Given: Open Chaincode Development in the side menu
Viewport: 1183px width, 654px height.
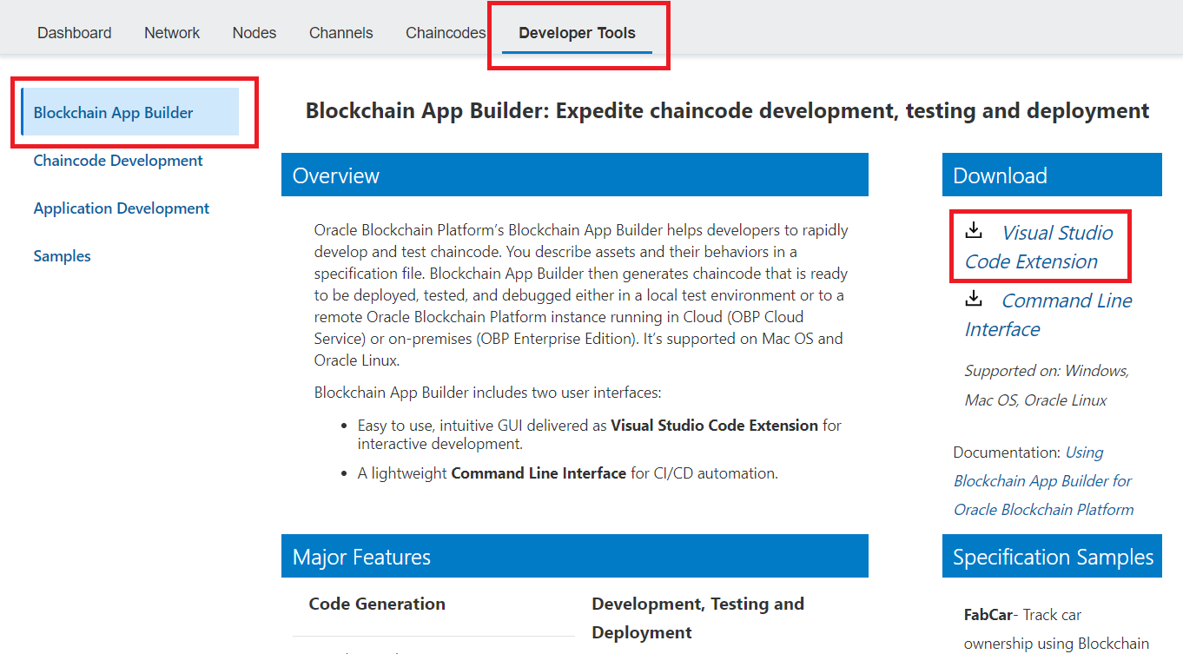Looking at the screenshot, I should 118,161.
